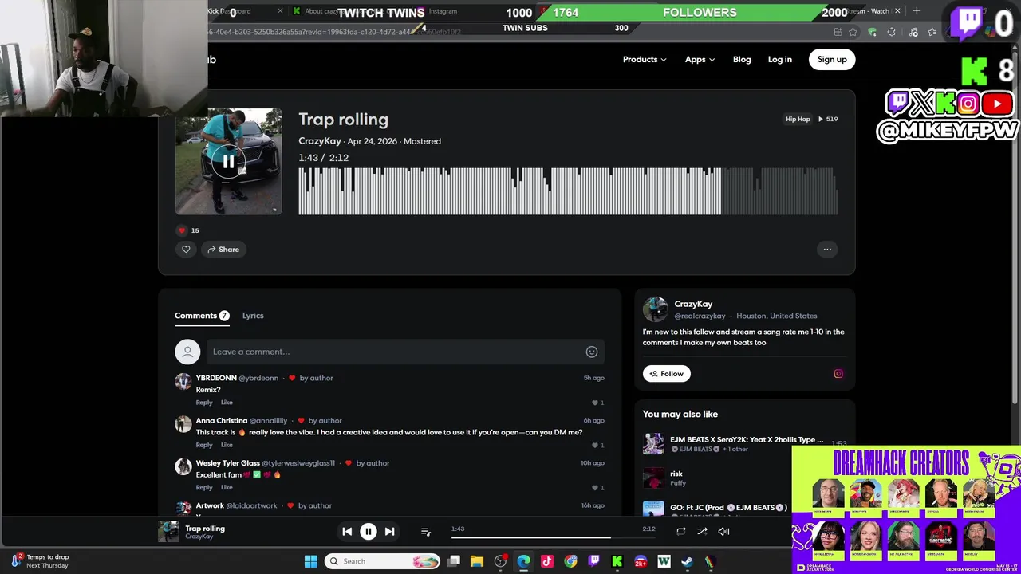The width and height of the screenshot is (1021, 574).
Task: Open recommended track GO: Ft JC
Action: click(728, 507)
